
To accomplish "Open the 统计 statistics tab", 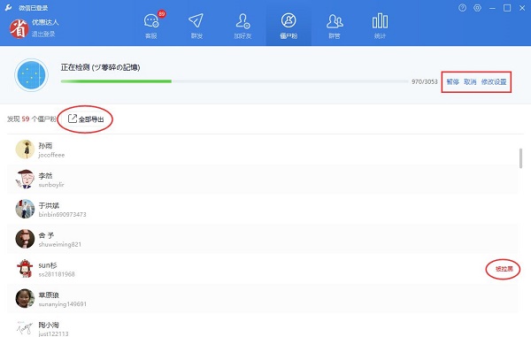I will click(380, 26).
